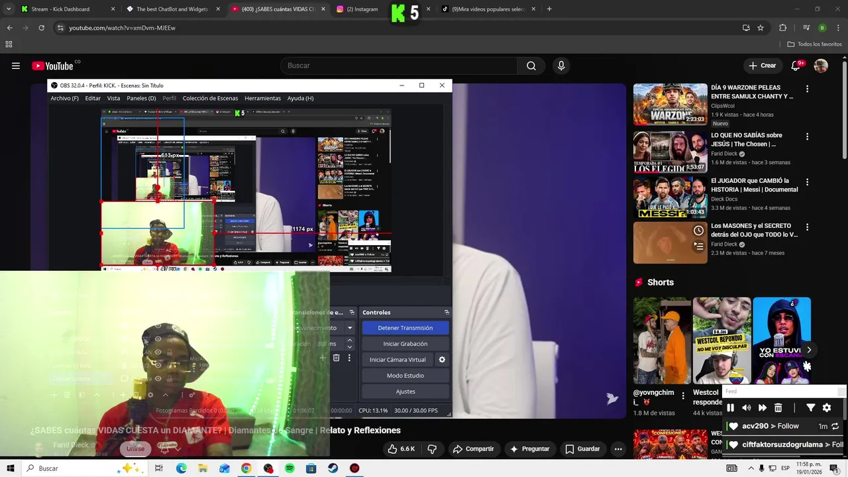This screenshot has height=477, width=848.
Task: Open options for Los MASONES video
Action: (x=807, y=227)
